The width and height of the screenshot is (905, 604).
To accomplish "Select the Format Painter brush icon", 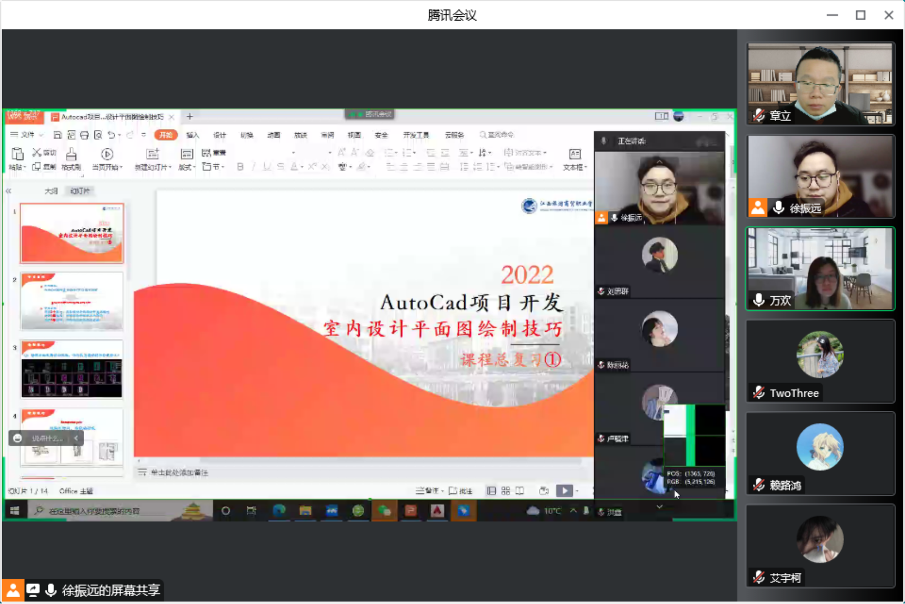I will [71, 154].
